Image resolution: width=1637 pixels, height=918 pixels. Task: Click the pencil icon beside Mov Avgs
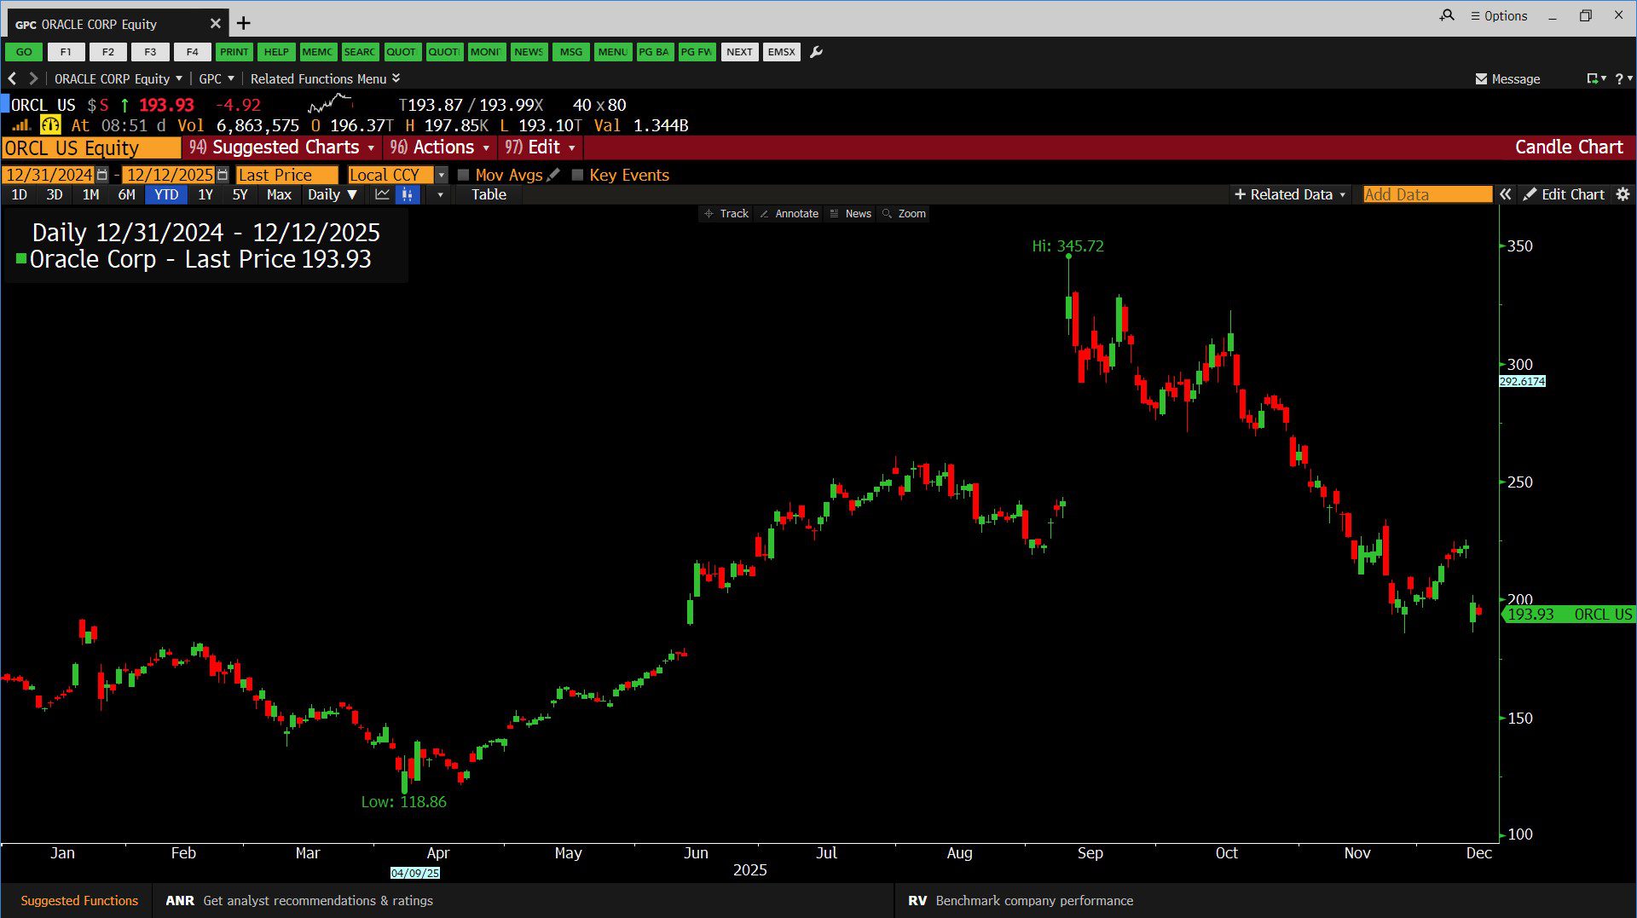tap(553, 175)
